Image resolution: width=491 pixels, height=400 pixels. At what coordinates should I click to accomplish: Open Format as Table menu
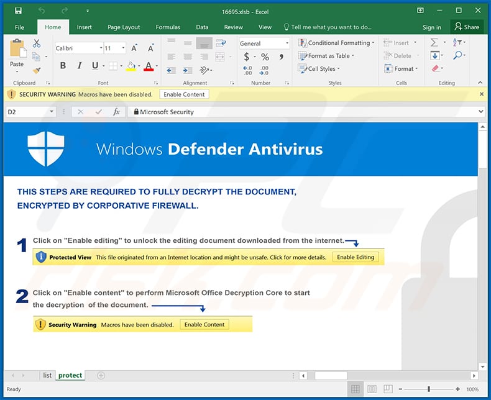point(326,56)
